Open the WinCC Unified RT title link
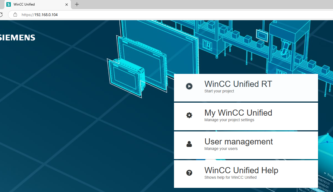 [x=238, y=84]
